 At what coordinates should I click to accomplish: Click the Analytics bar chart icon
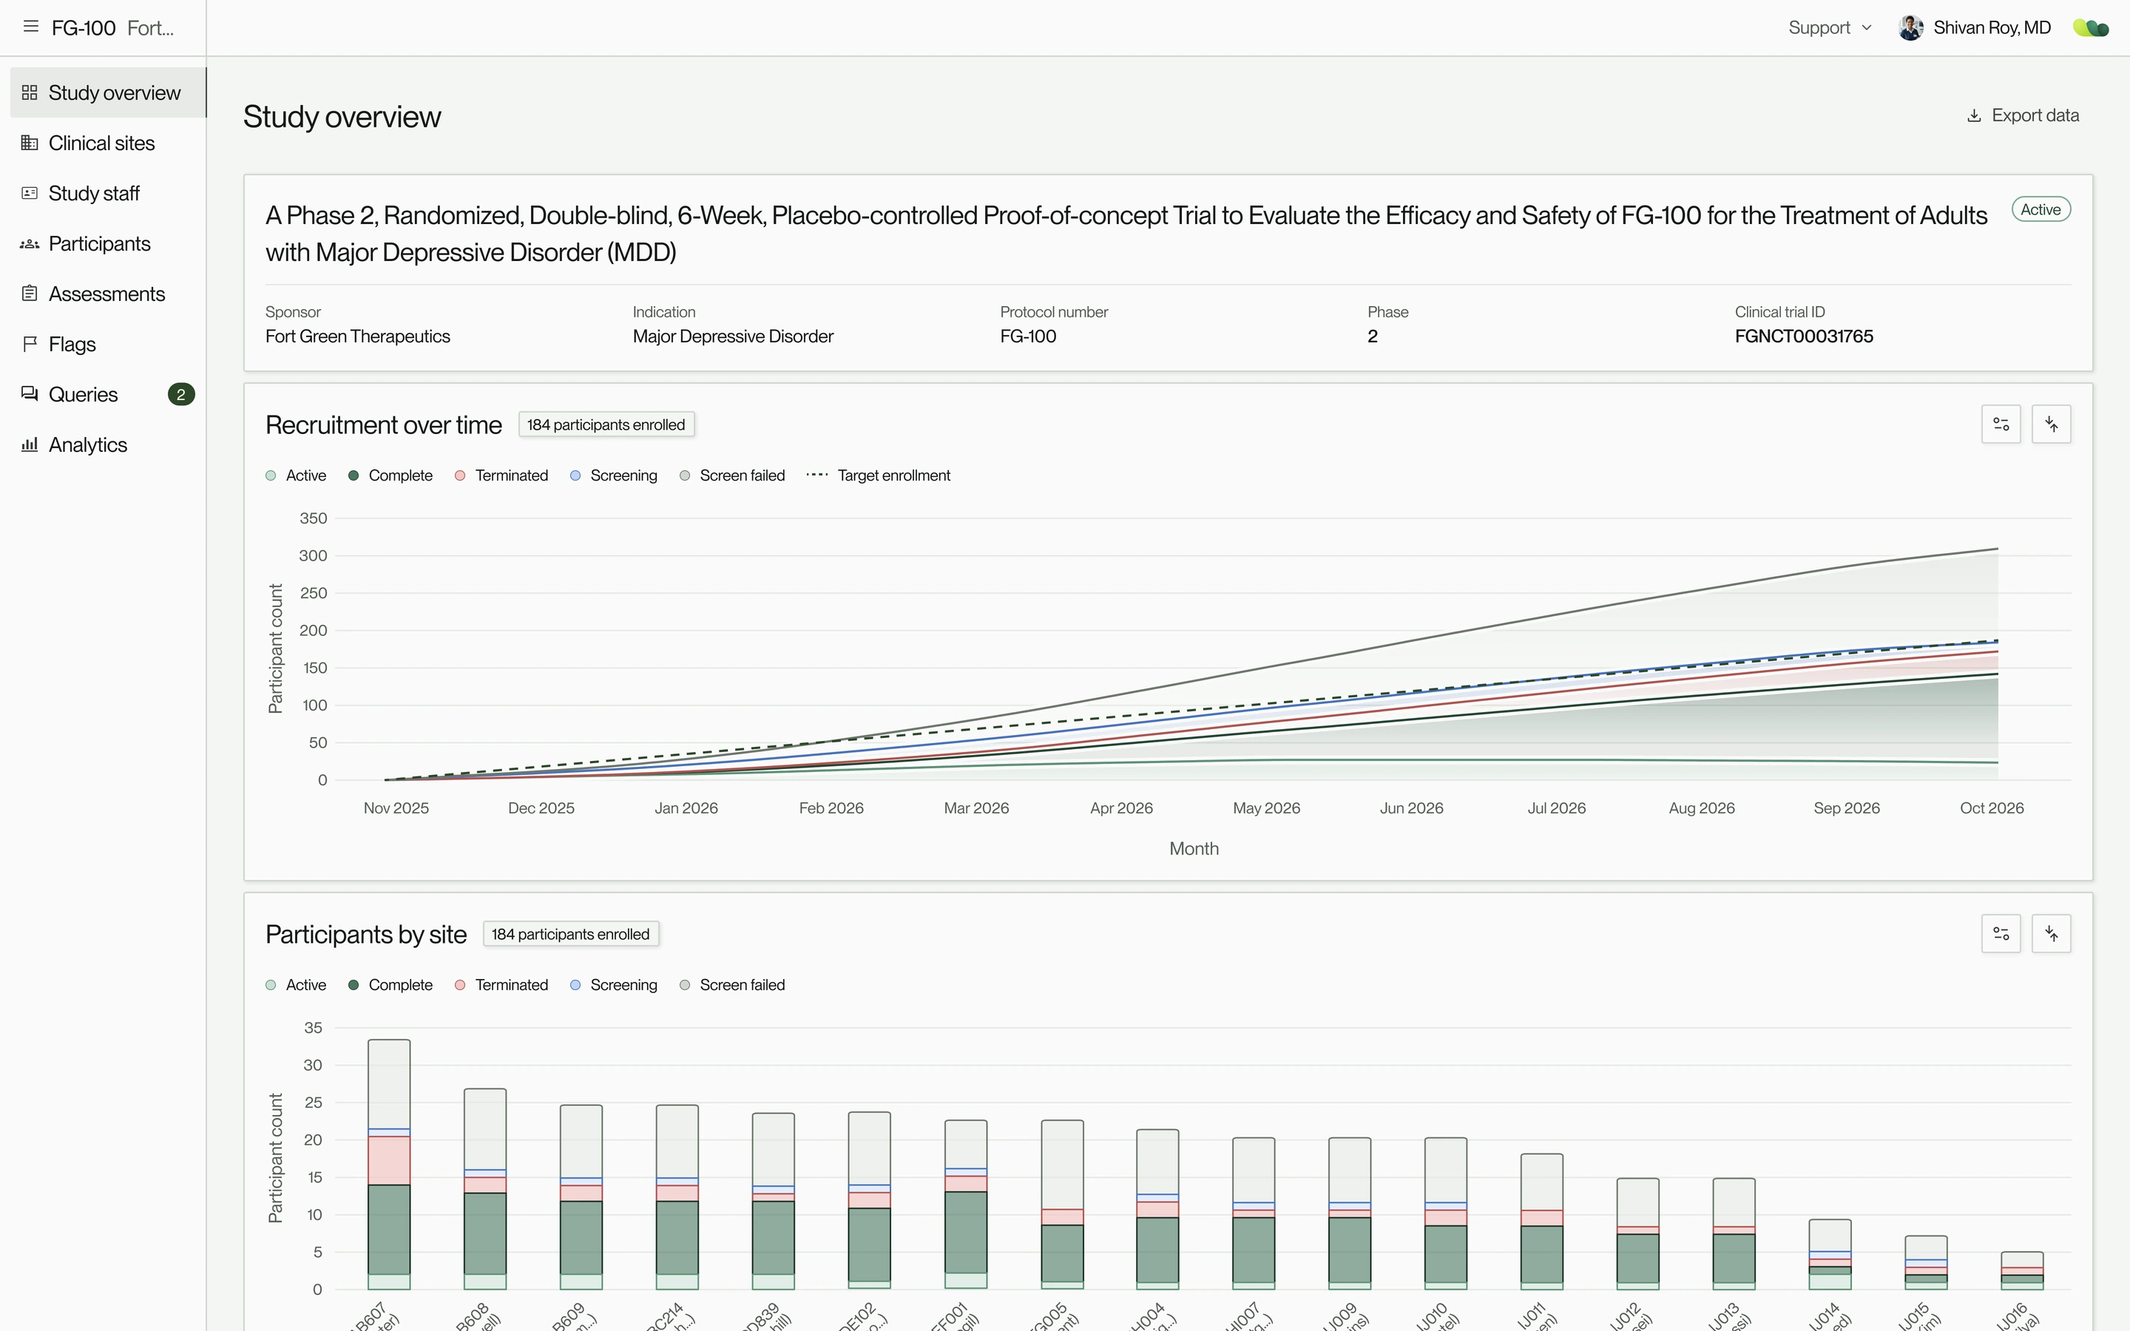30,444
